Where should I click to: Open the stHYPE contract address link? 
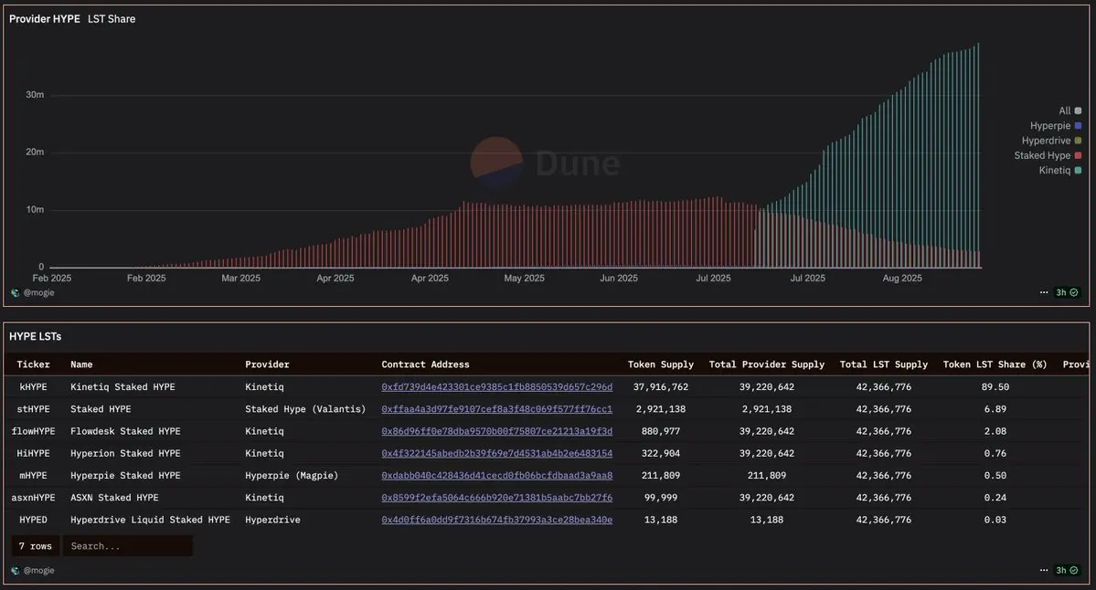[497, 409]
